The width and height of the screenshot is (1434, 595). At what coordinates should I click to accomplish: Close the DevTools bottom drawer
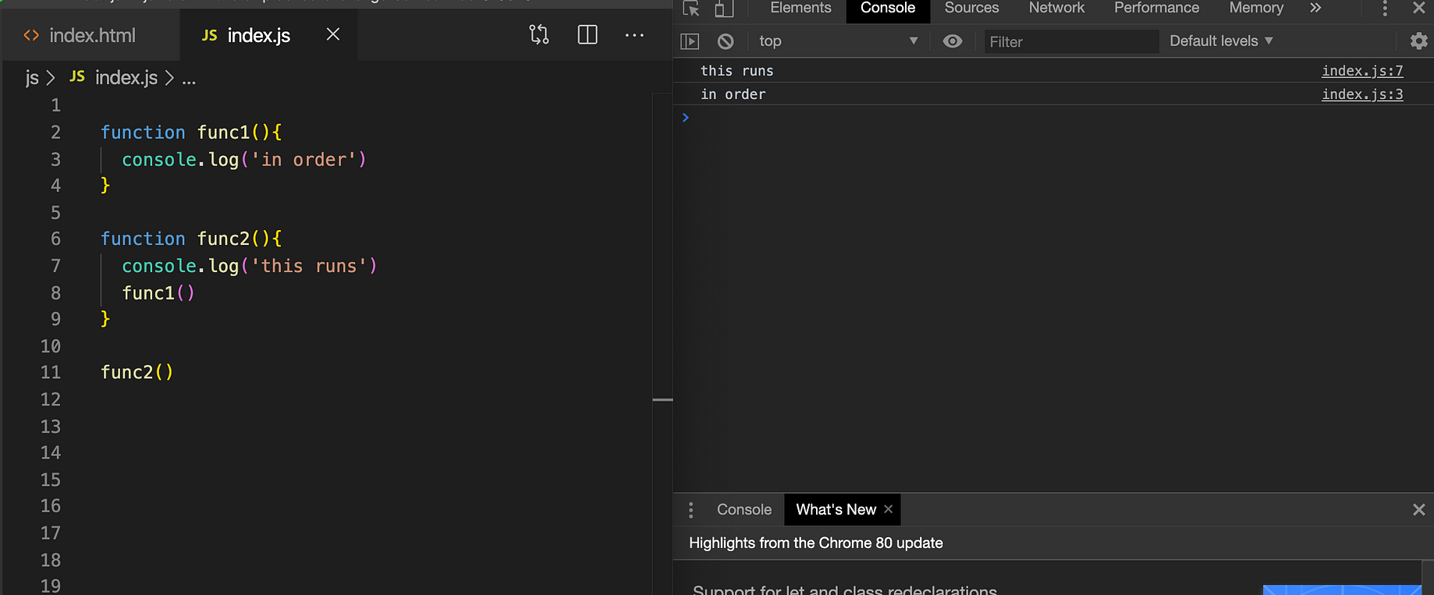click(1419, 510)
